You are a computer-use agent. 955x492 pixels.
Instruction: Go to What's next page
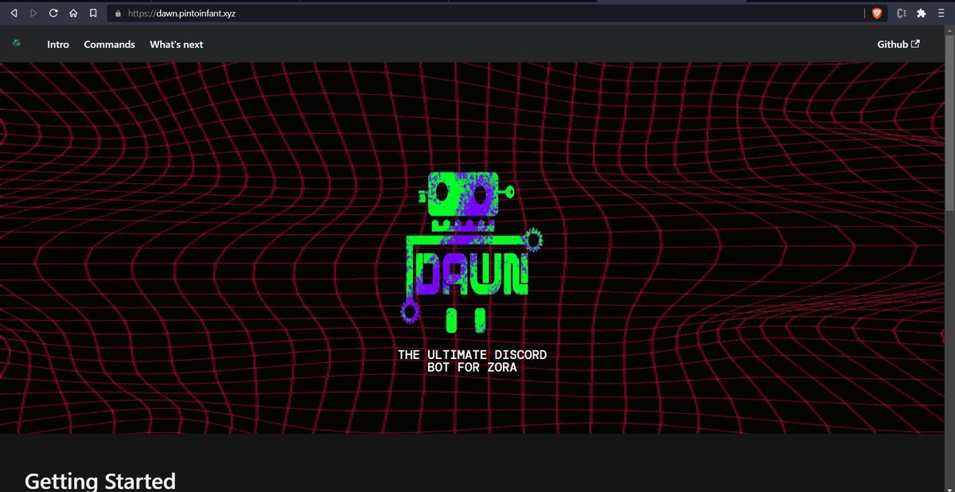point(176,45)
